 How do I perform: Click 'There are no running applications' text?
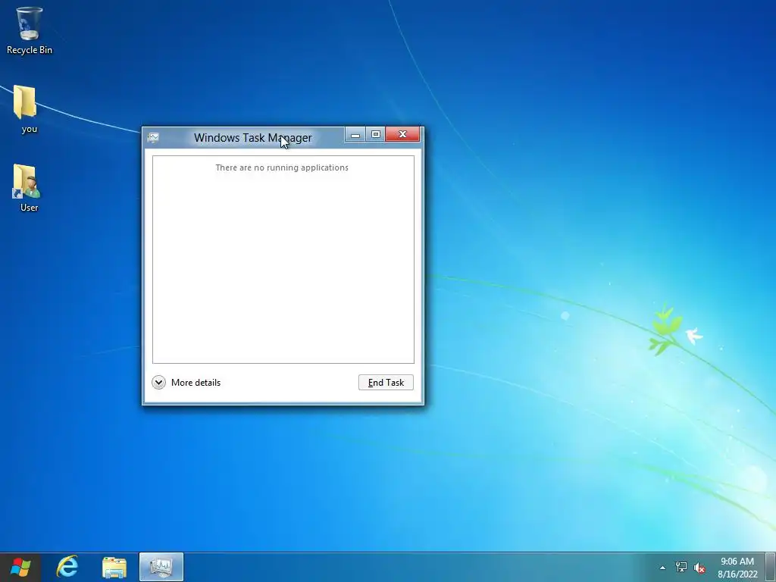[x=282, y=167]
